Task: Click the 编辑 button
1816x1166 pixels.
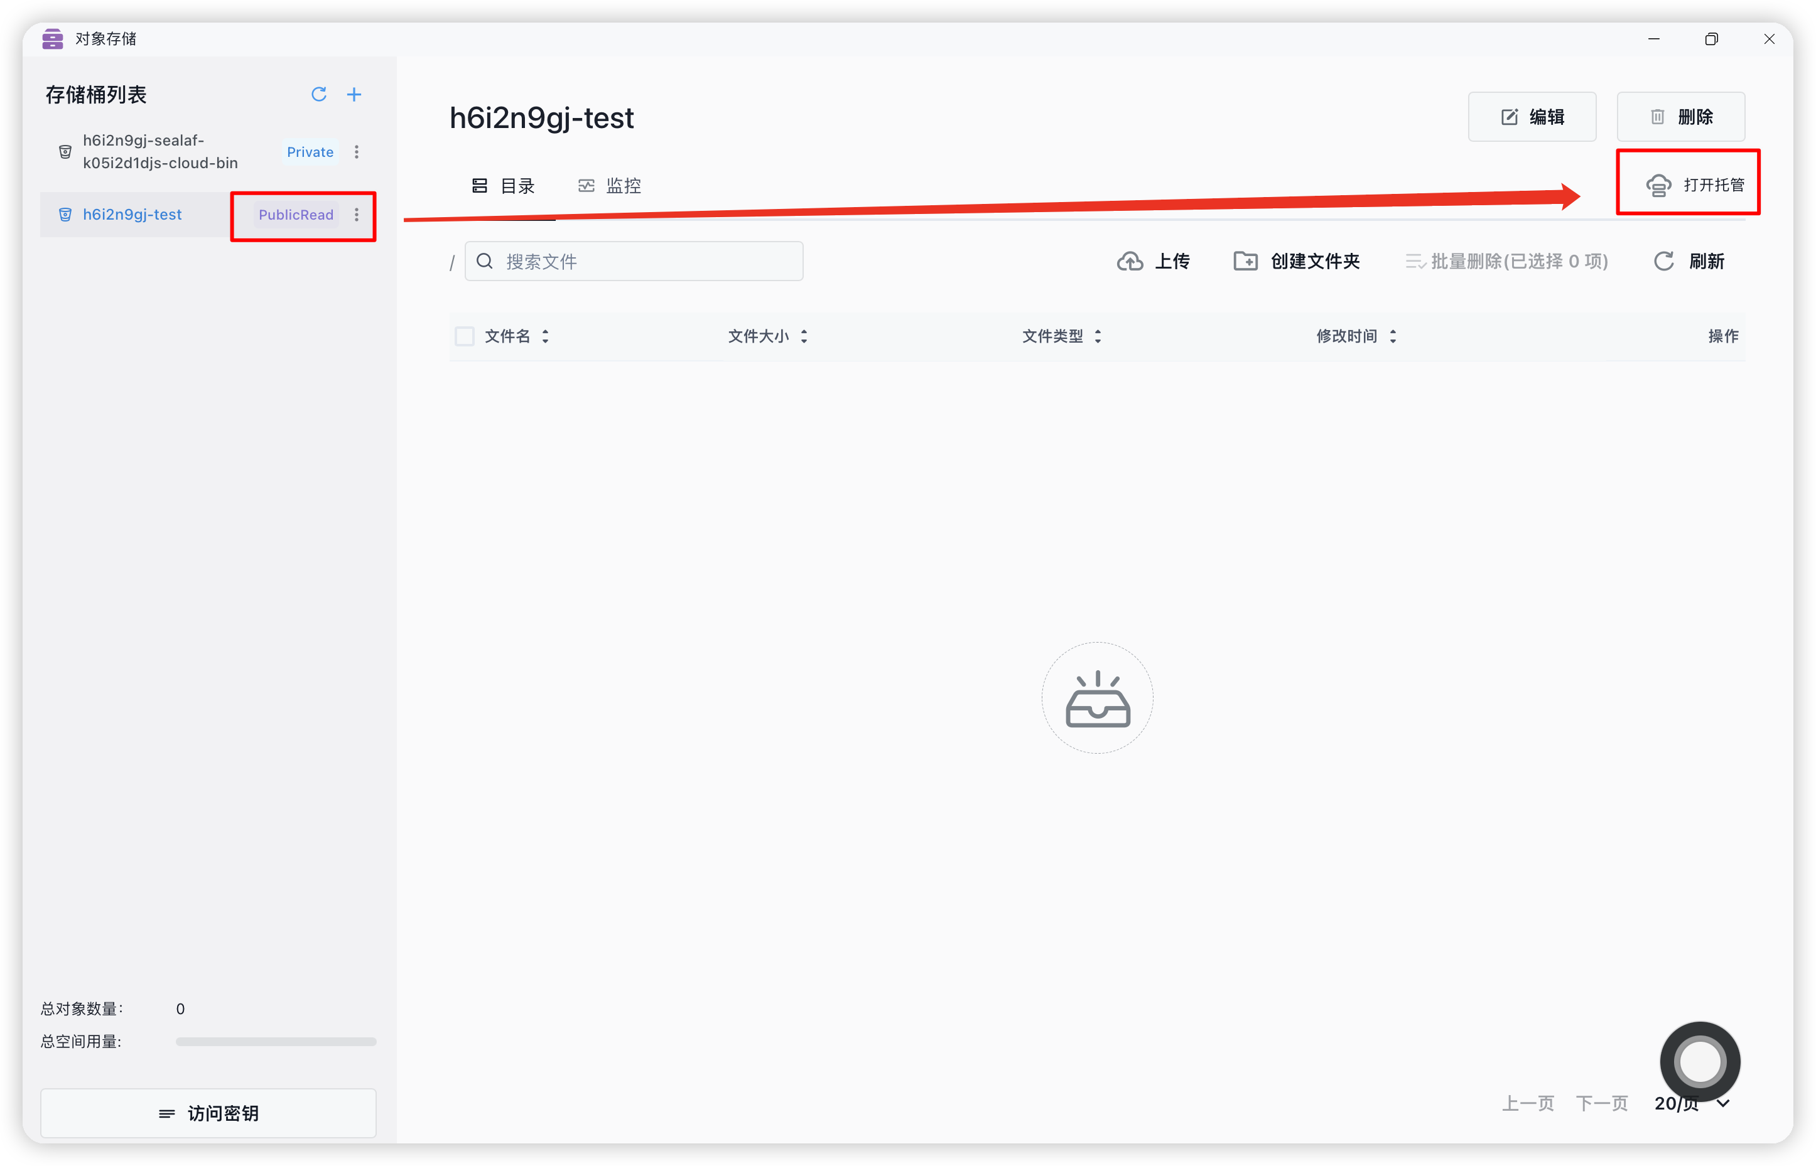Action: [1532, 117]
